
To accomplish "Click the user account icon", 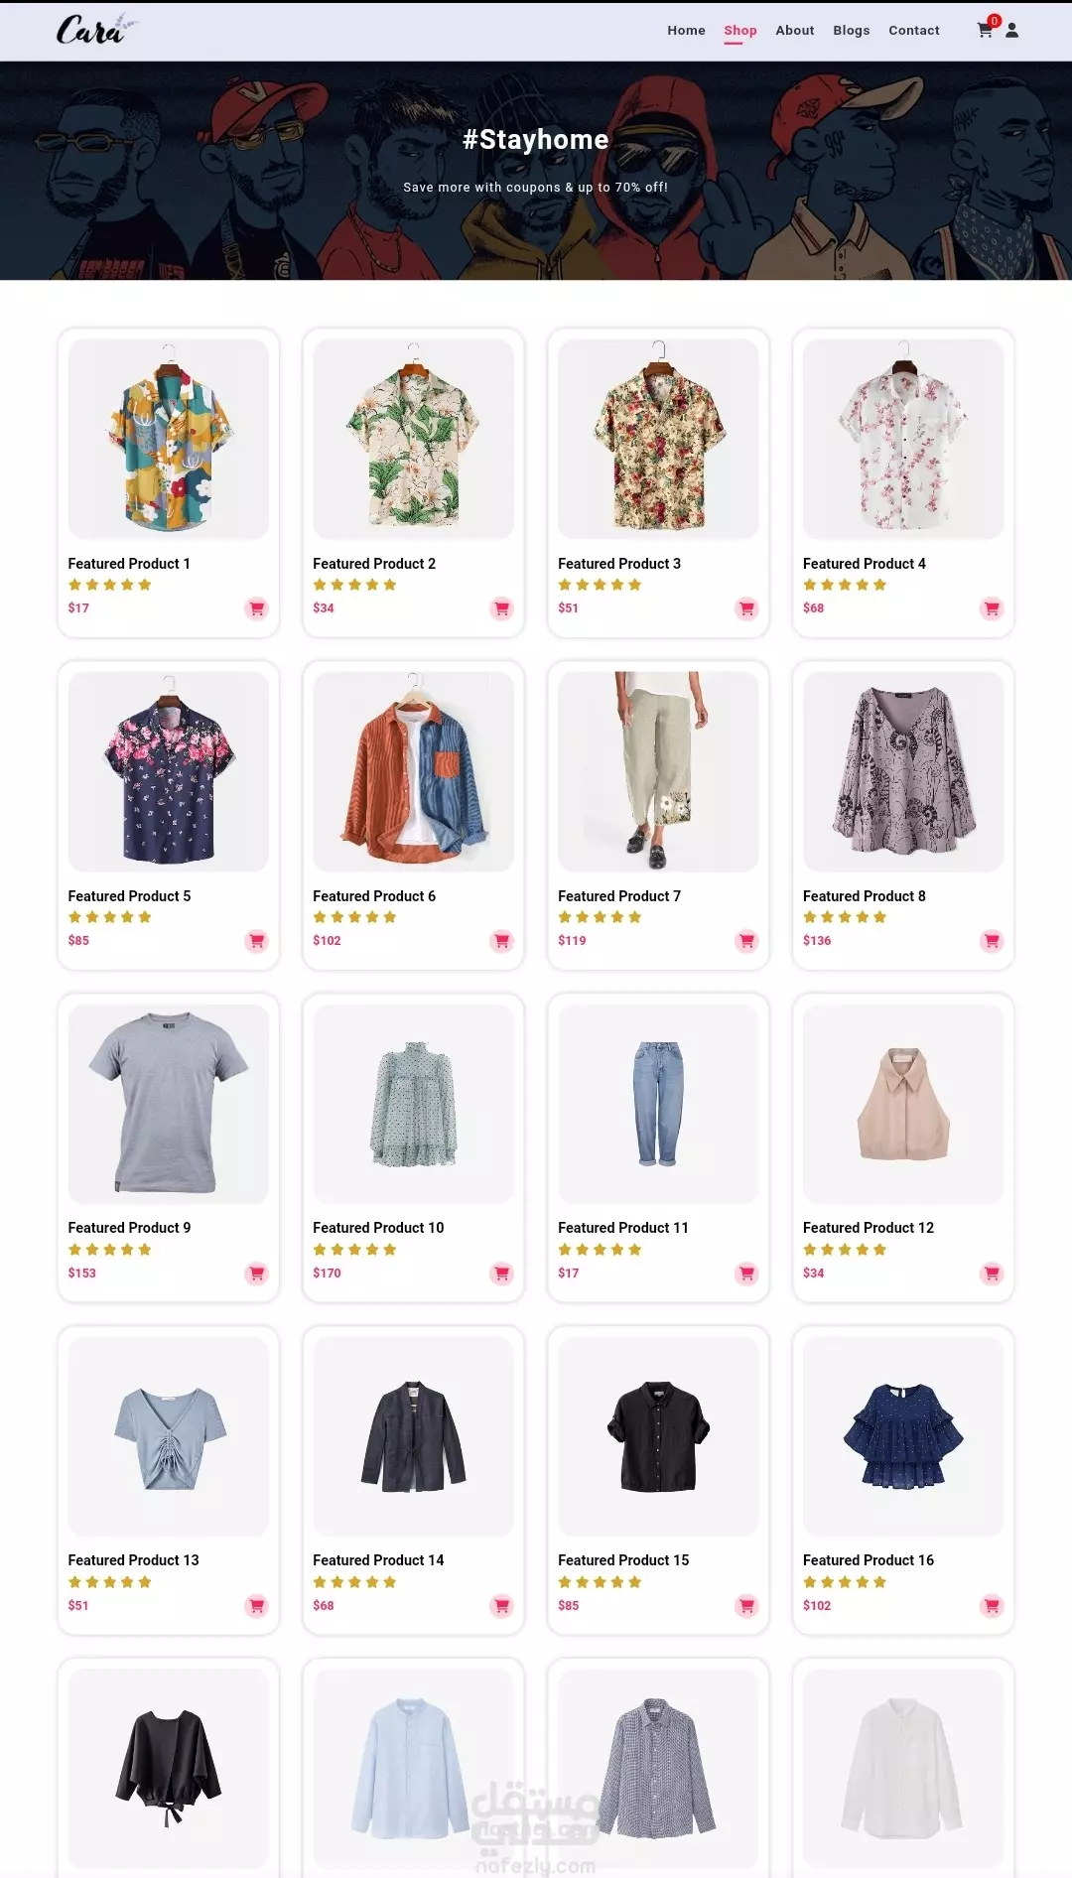I will point(1012,31).
